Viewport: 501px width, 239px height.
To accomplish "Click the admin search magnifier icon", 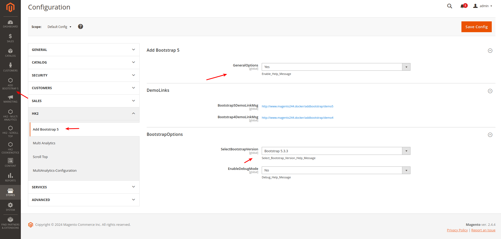I will point(449,6).
